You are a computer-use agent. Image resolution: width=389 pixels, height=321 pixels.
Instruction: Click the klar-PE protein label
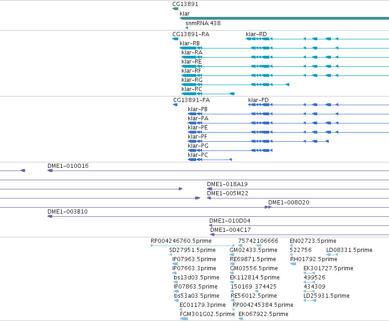tap(198, 128)
